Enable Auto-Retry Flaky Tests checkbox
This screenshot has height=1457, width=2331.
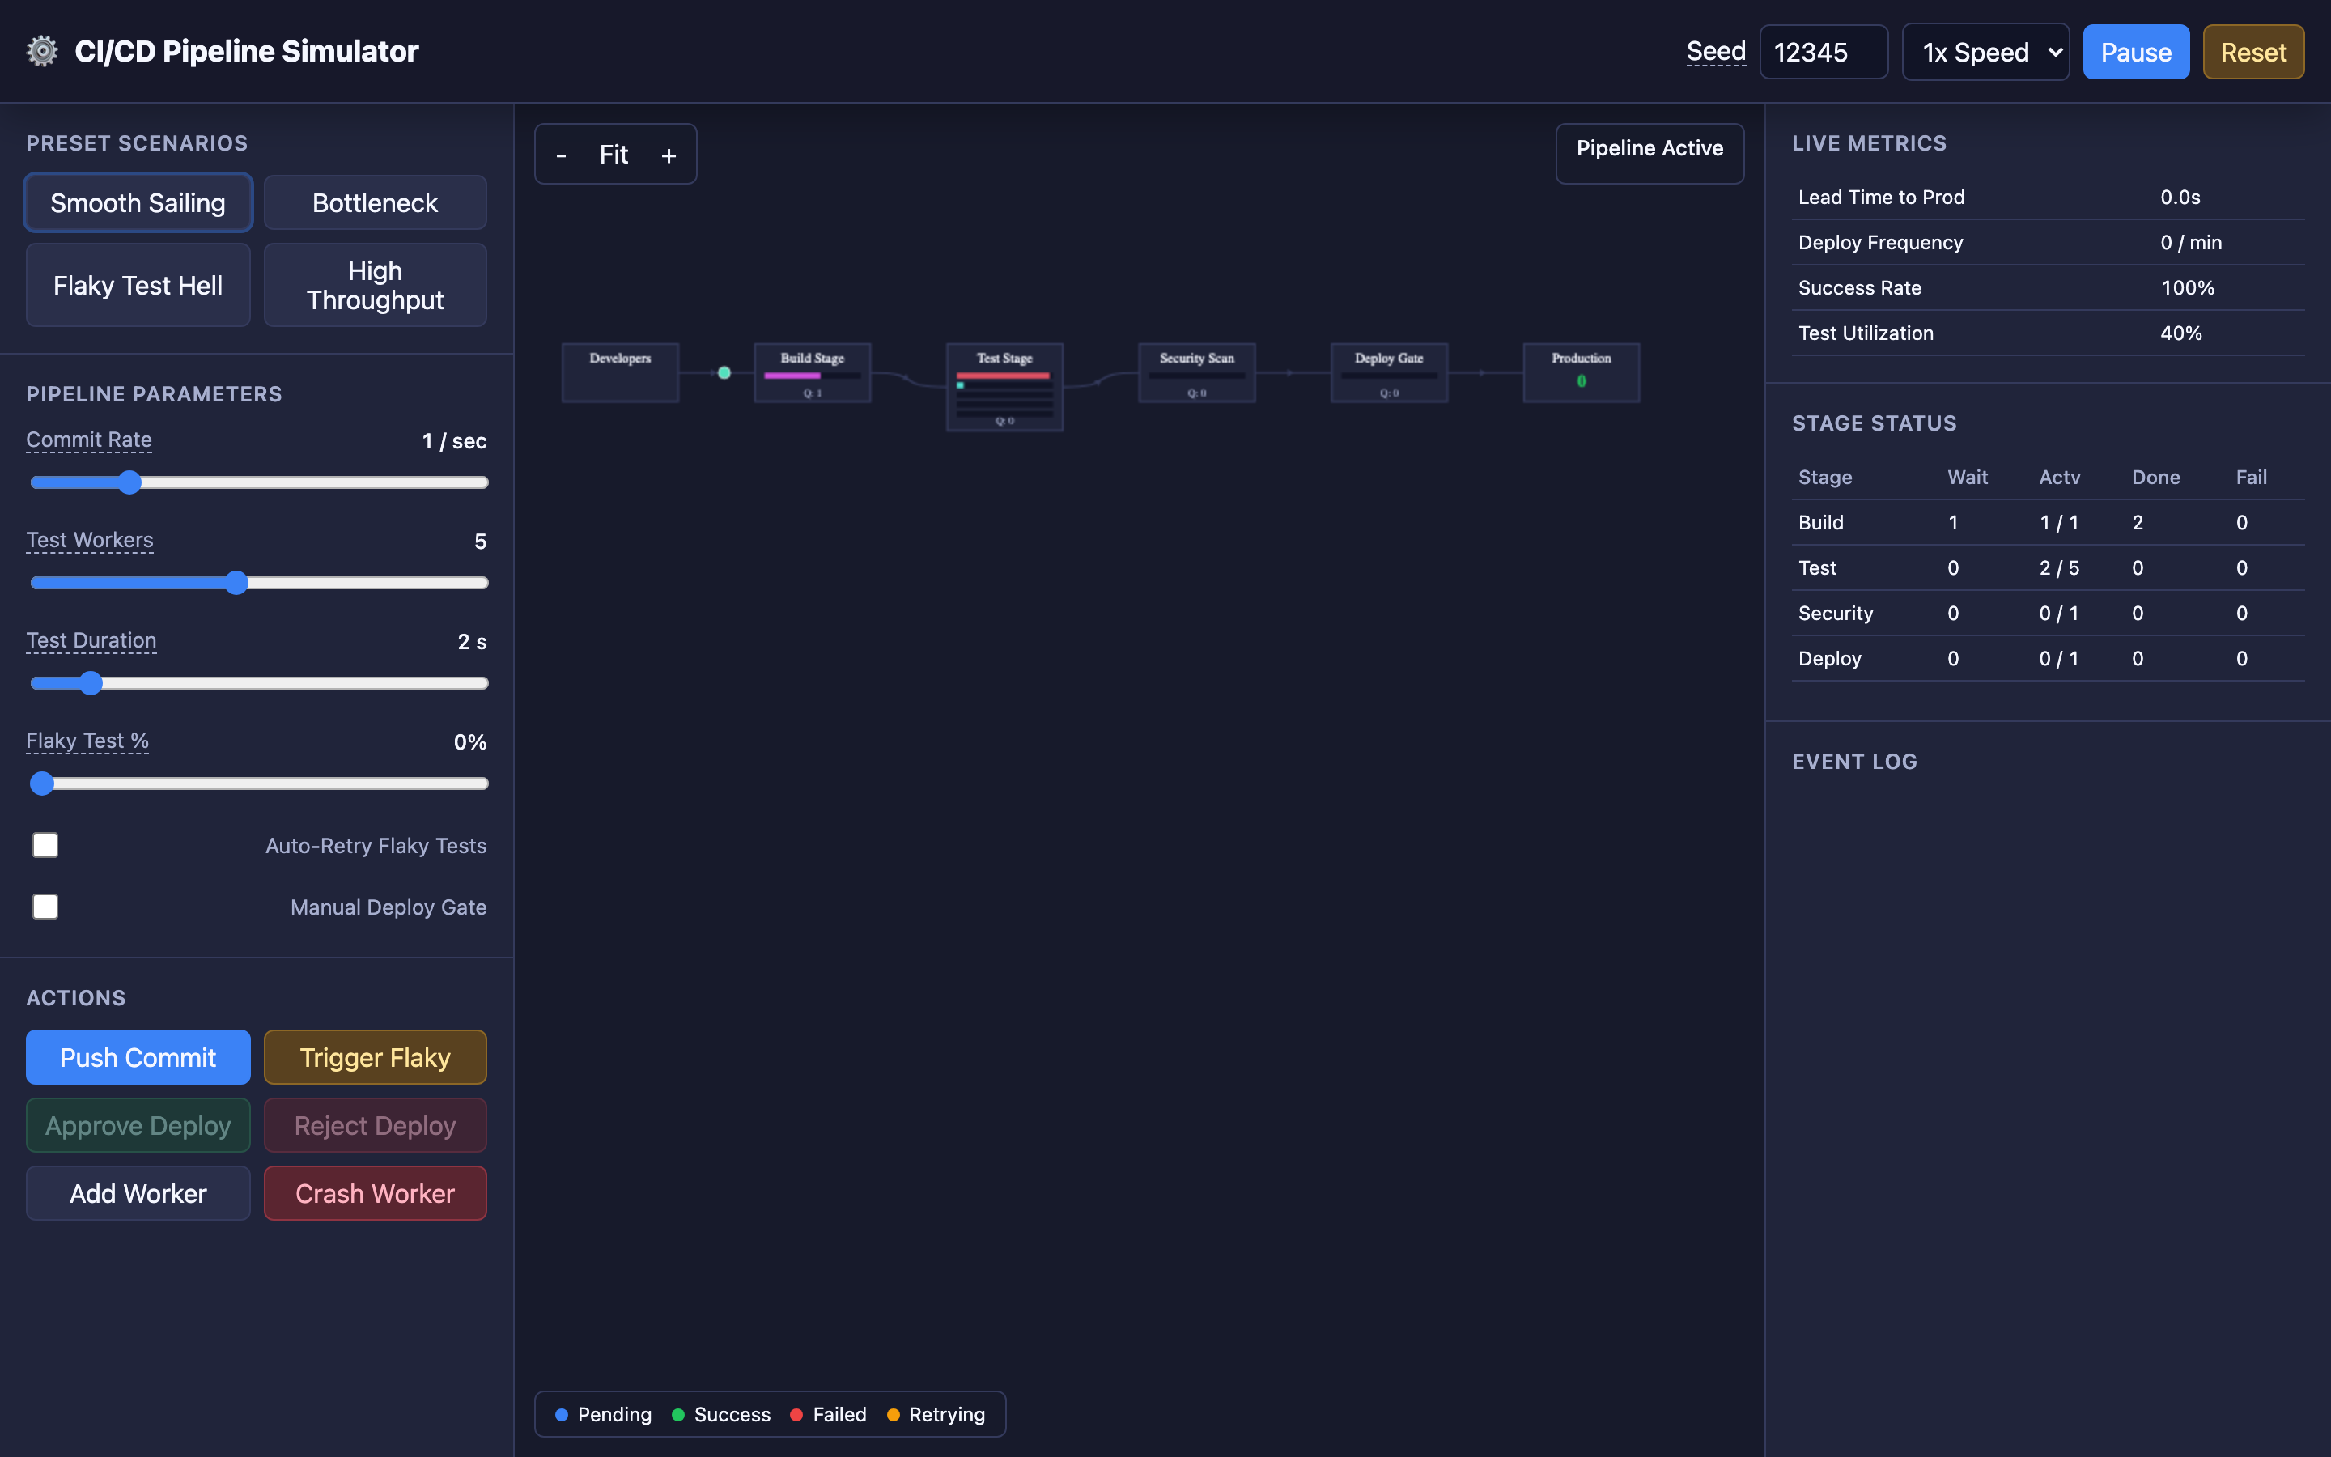pyautogui.click(x=45, y=845)
